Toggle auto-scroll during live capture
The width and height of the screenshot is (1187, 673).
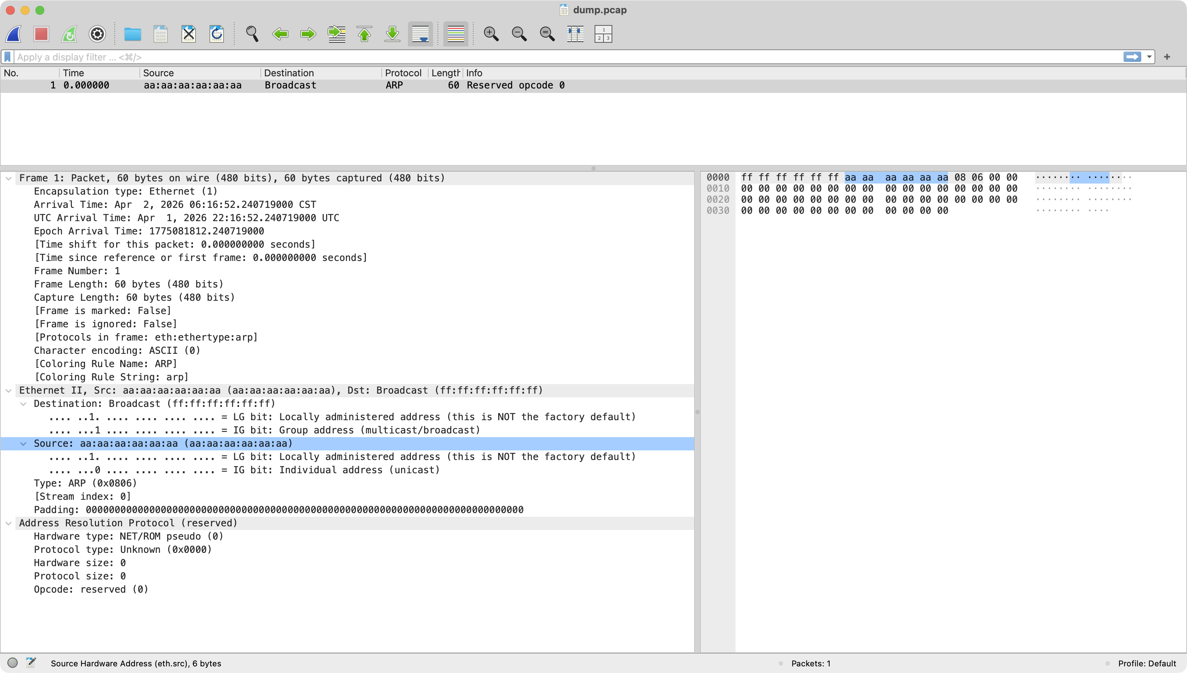(420, 34)
